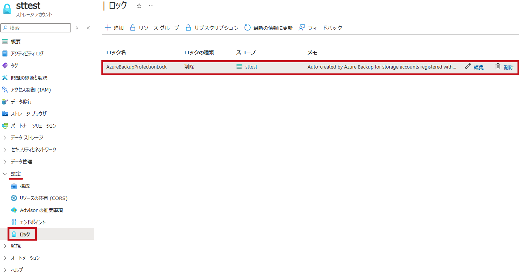Click the パートナー ソリューション icon
Image resolution: width=519 pixels, height=276 pixels.
point(5,126)
